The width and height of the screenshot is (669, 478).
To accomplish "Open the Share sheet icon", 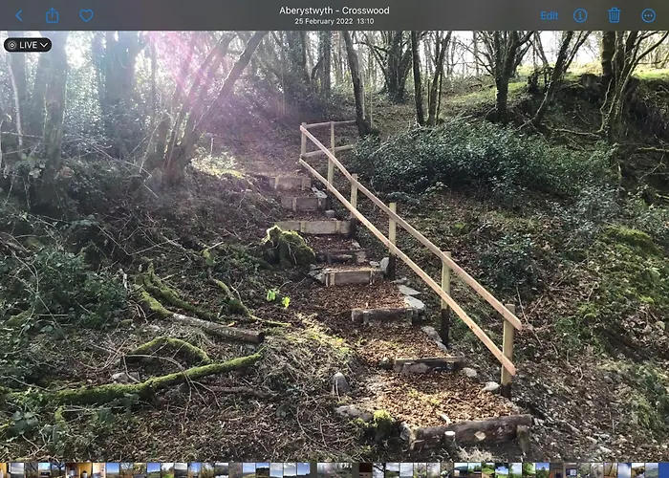I will [52, 15].
